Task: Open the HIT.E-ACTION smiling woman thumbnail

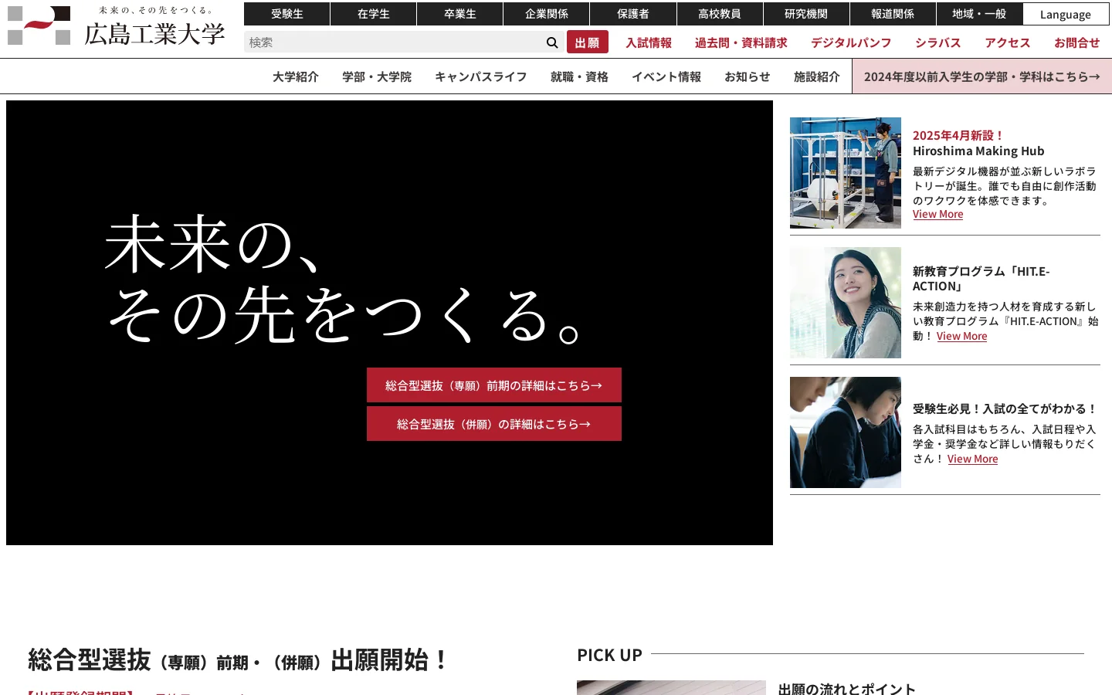Action: [846, 303]
